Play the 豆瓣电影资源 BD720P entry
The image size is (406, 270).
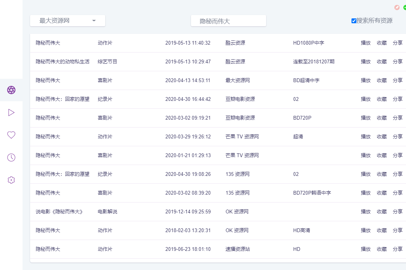point(366,118)
